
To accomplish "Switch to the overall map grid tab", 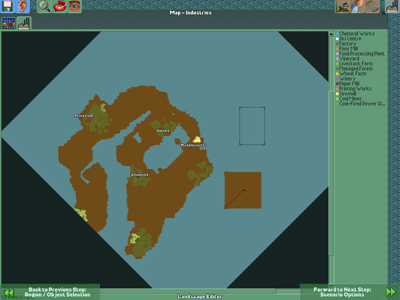I will (8, 23).
